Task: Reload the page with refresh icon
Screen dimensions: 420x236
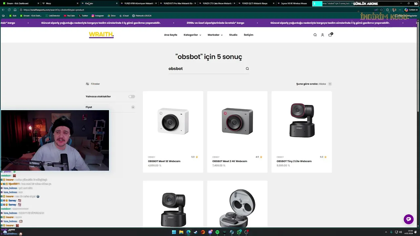Action: 9,10
